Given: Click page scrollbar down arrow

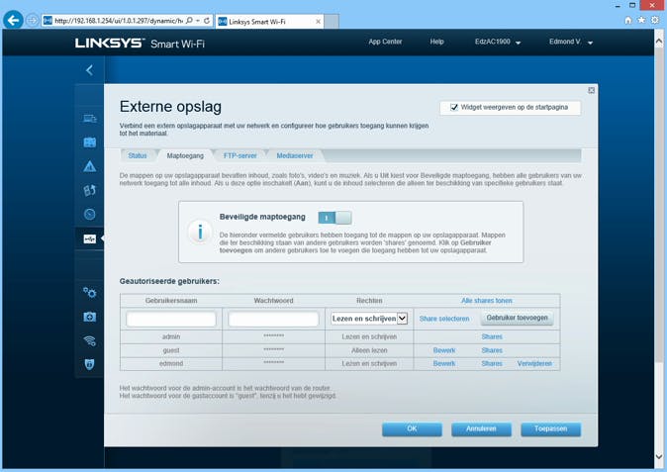Looking at the screenshot, I should click(659, 457).
